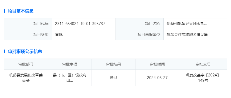Click the 审批时间 column header
The image size is (231, 98).
[x=157, y=64]
